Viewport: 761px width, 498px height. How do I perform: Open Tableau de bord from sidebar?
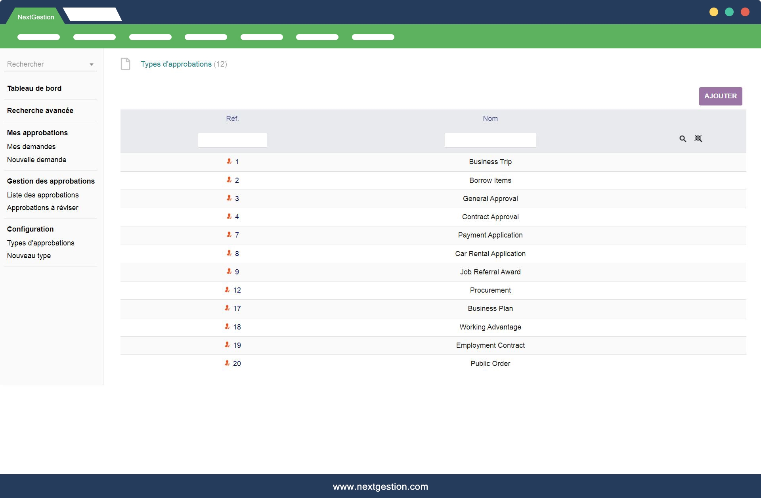point(34,88)
